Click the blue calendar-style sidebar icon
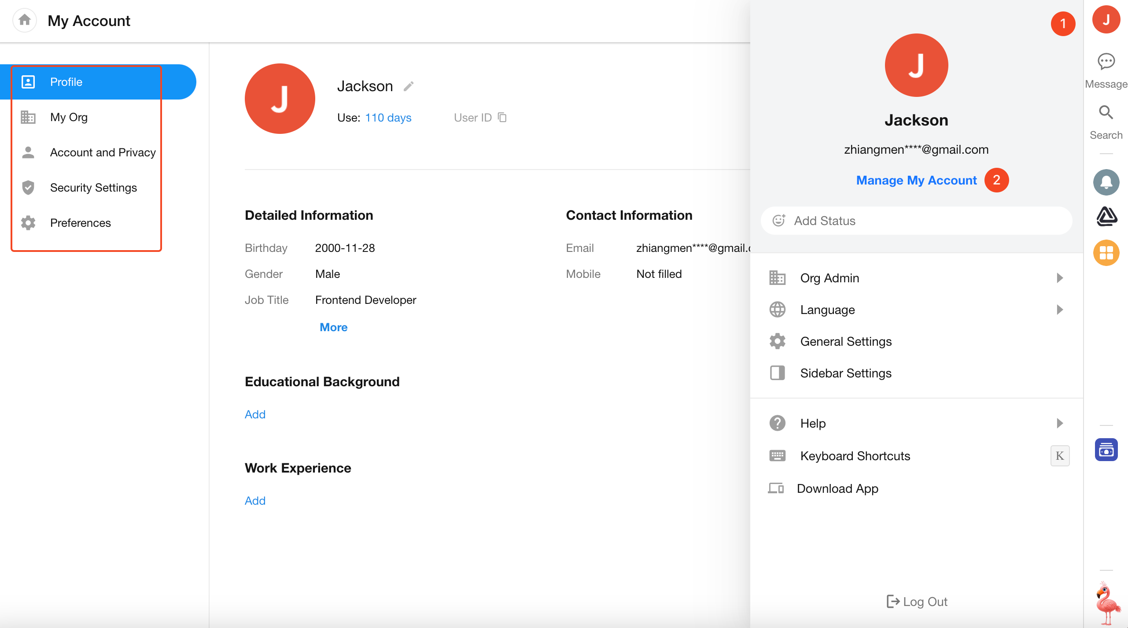 1106,450
